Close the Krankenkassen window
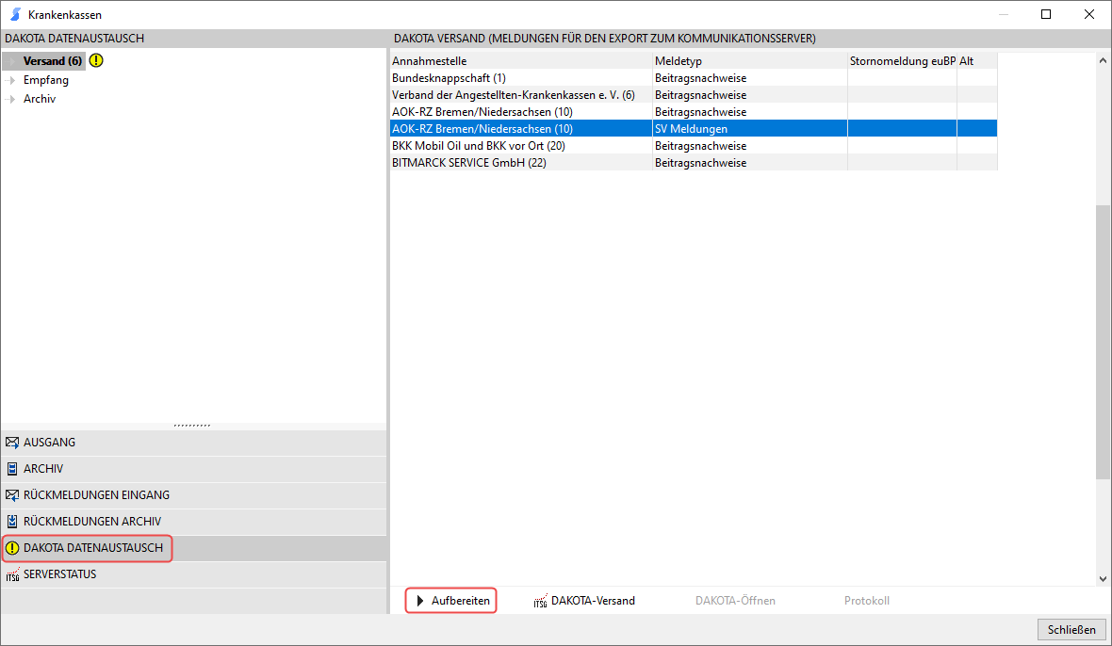Screen dimensions: 1112x646 tap(1089, 14)
